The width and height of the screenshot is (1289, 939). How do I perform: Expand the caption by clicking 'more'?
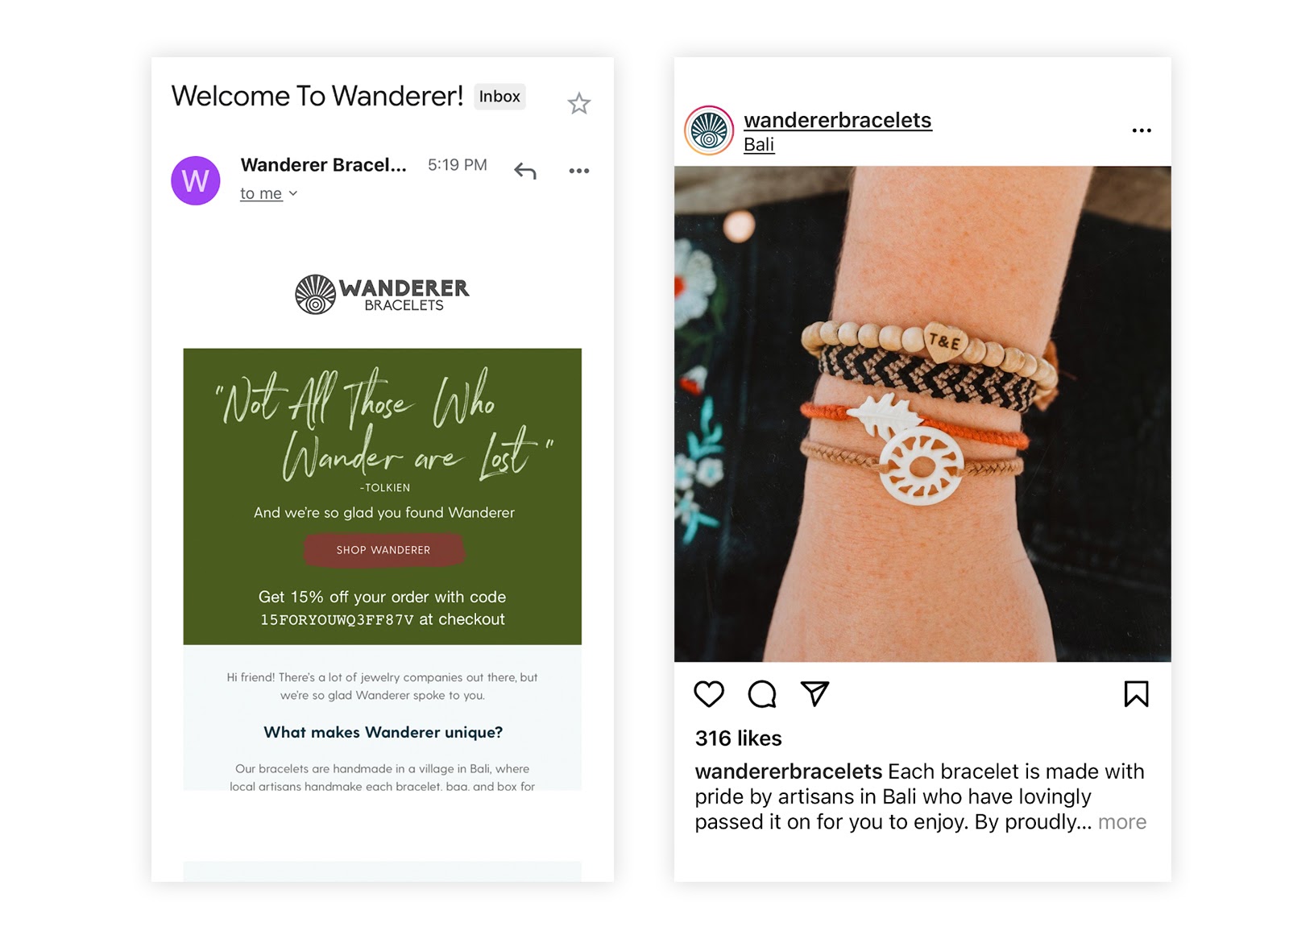click(x=1122, y=822)
